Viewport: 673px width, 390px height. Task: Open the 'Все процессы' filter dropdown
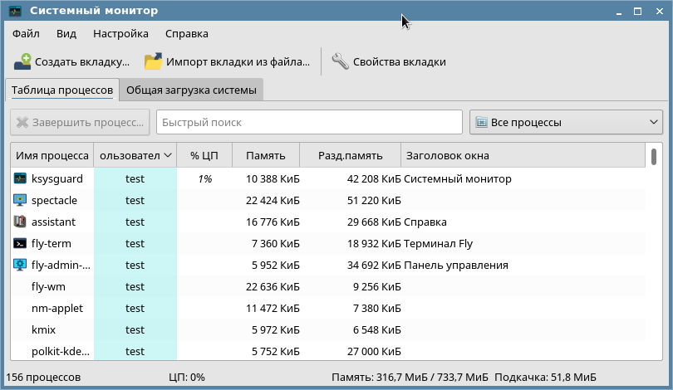pyautogui.click(x=566, y=123)
